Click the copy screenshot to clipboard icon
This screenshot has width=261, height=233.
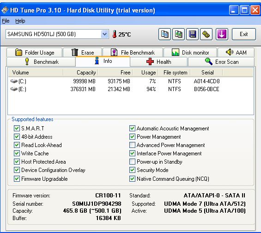click(x=178, y=34)
